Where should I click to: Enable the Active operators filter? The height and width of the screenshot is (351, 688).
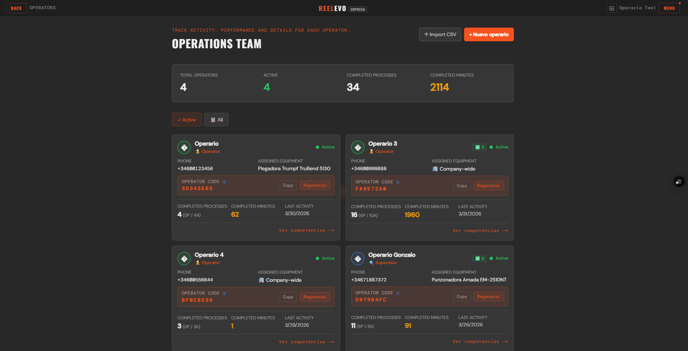[x=186, y=119]
